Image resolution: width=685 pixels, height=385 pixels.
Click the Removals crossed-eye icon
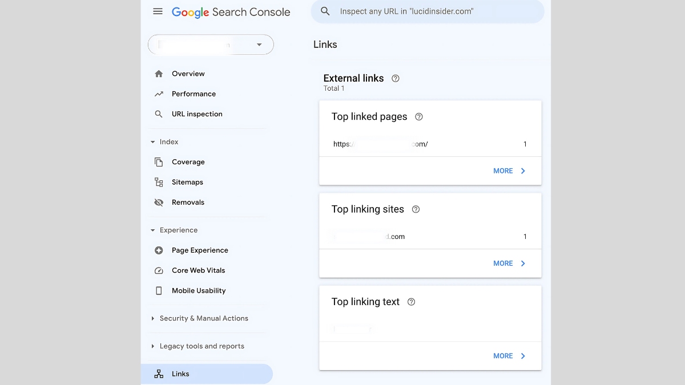(x=159, y=202)
